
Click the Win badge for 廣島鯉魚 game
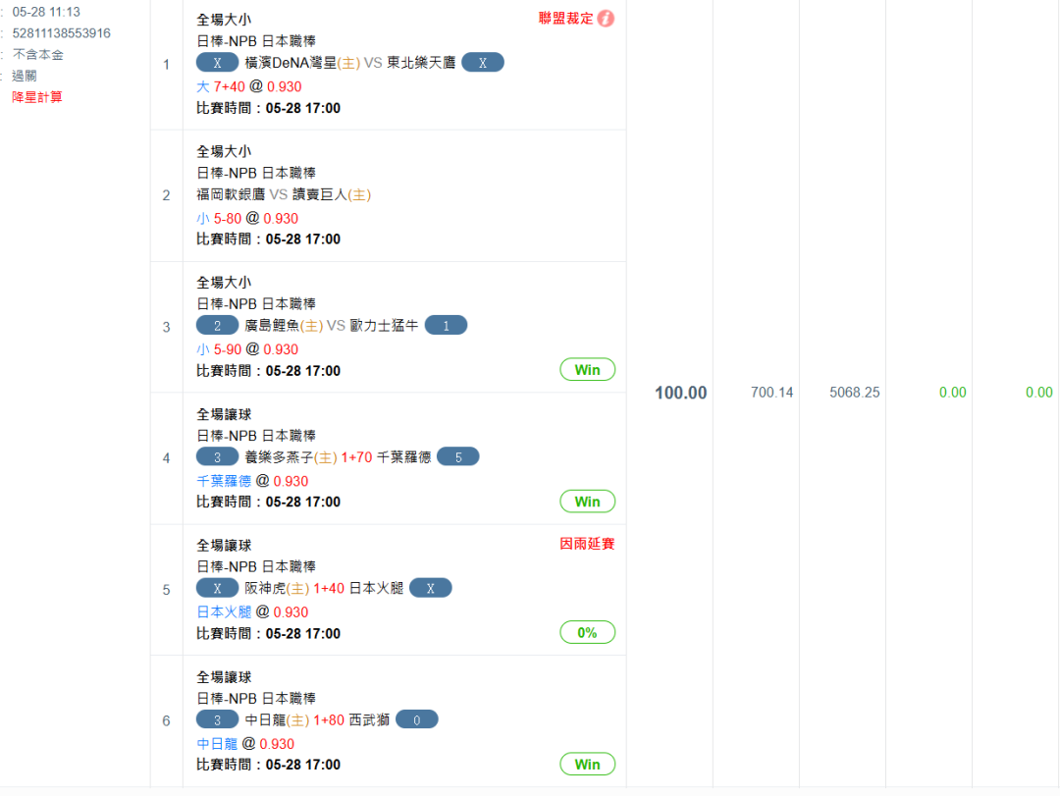pyautogui.click(x=587, y=370)
